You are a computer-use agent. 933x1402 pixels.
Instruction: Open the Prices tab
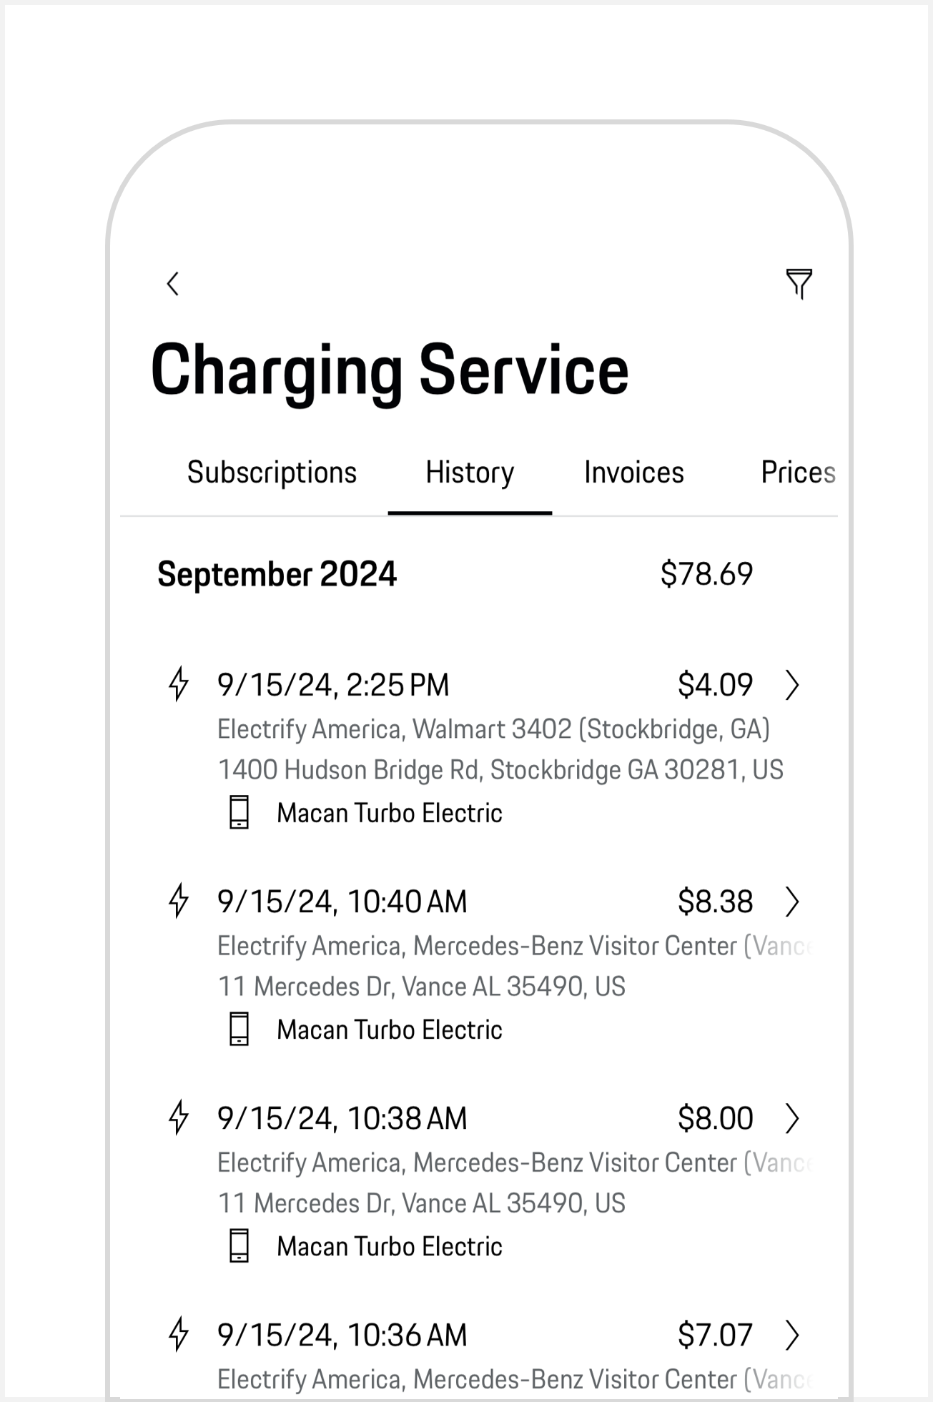[x=797, y=473]
